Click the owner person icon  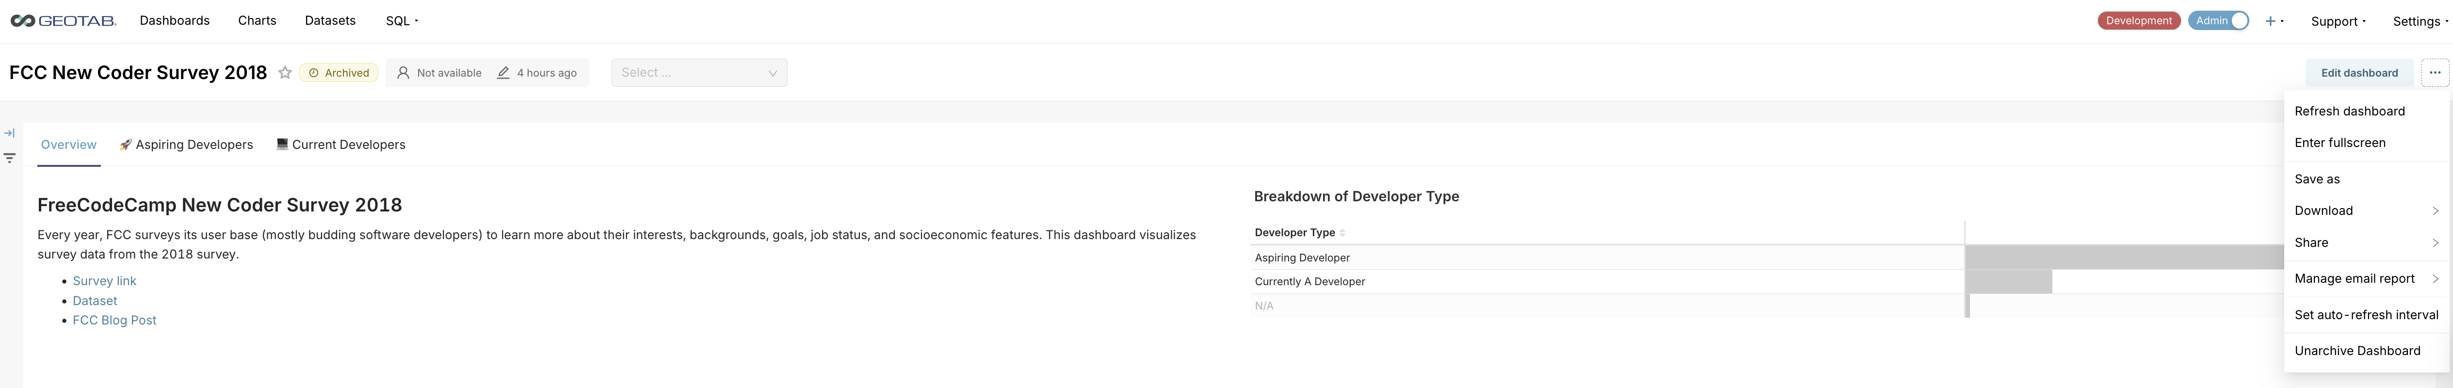(x=403, y=72)
